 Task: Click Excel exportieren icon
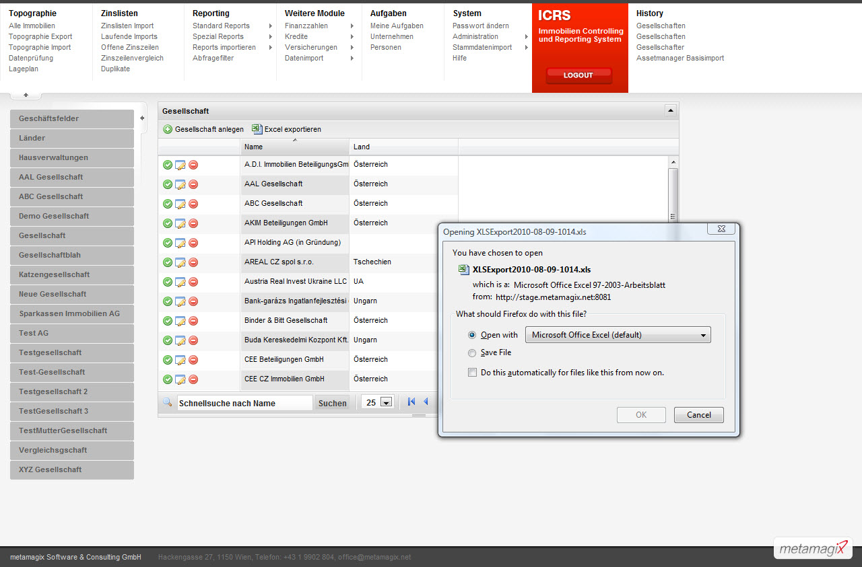pyautogui.click(x=257, y=129)
